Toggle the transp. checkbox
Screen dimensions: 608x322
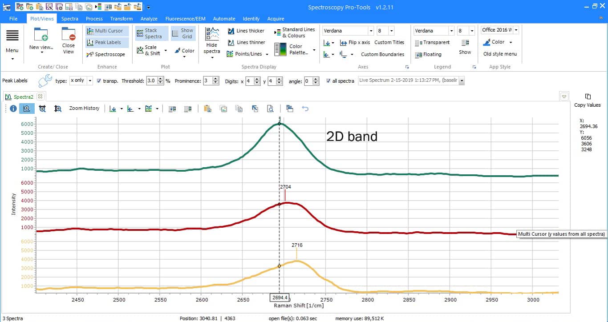[98, 81]
